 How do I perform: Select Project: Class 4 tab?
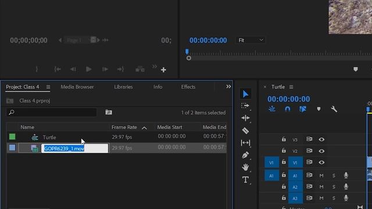pos(23,87)
